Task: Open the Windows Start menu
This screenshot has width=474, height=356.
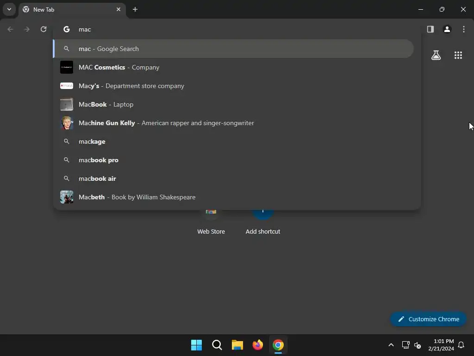Action: click(x=196, y=345)
